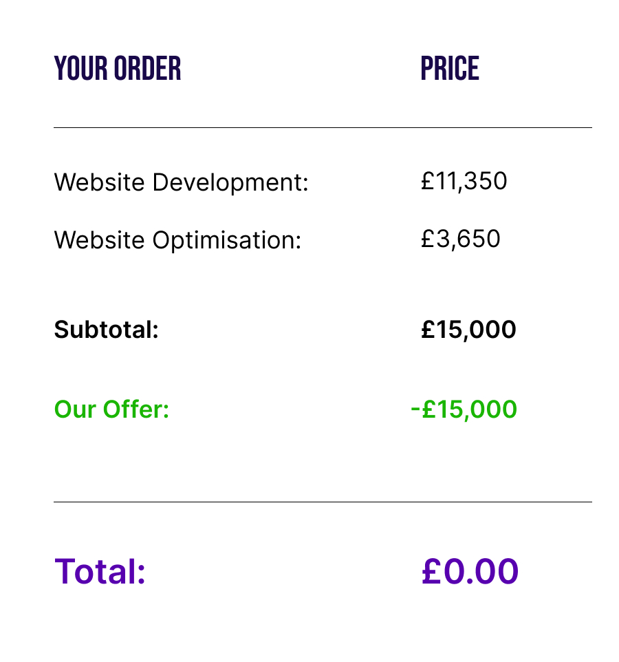Click the divider line above Total

coord(323,502)
